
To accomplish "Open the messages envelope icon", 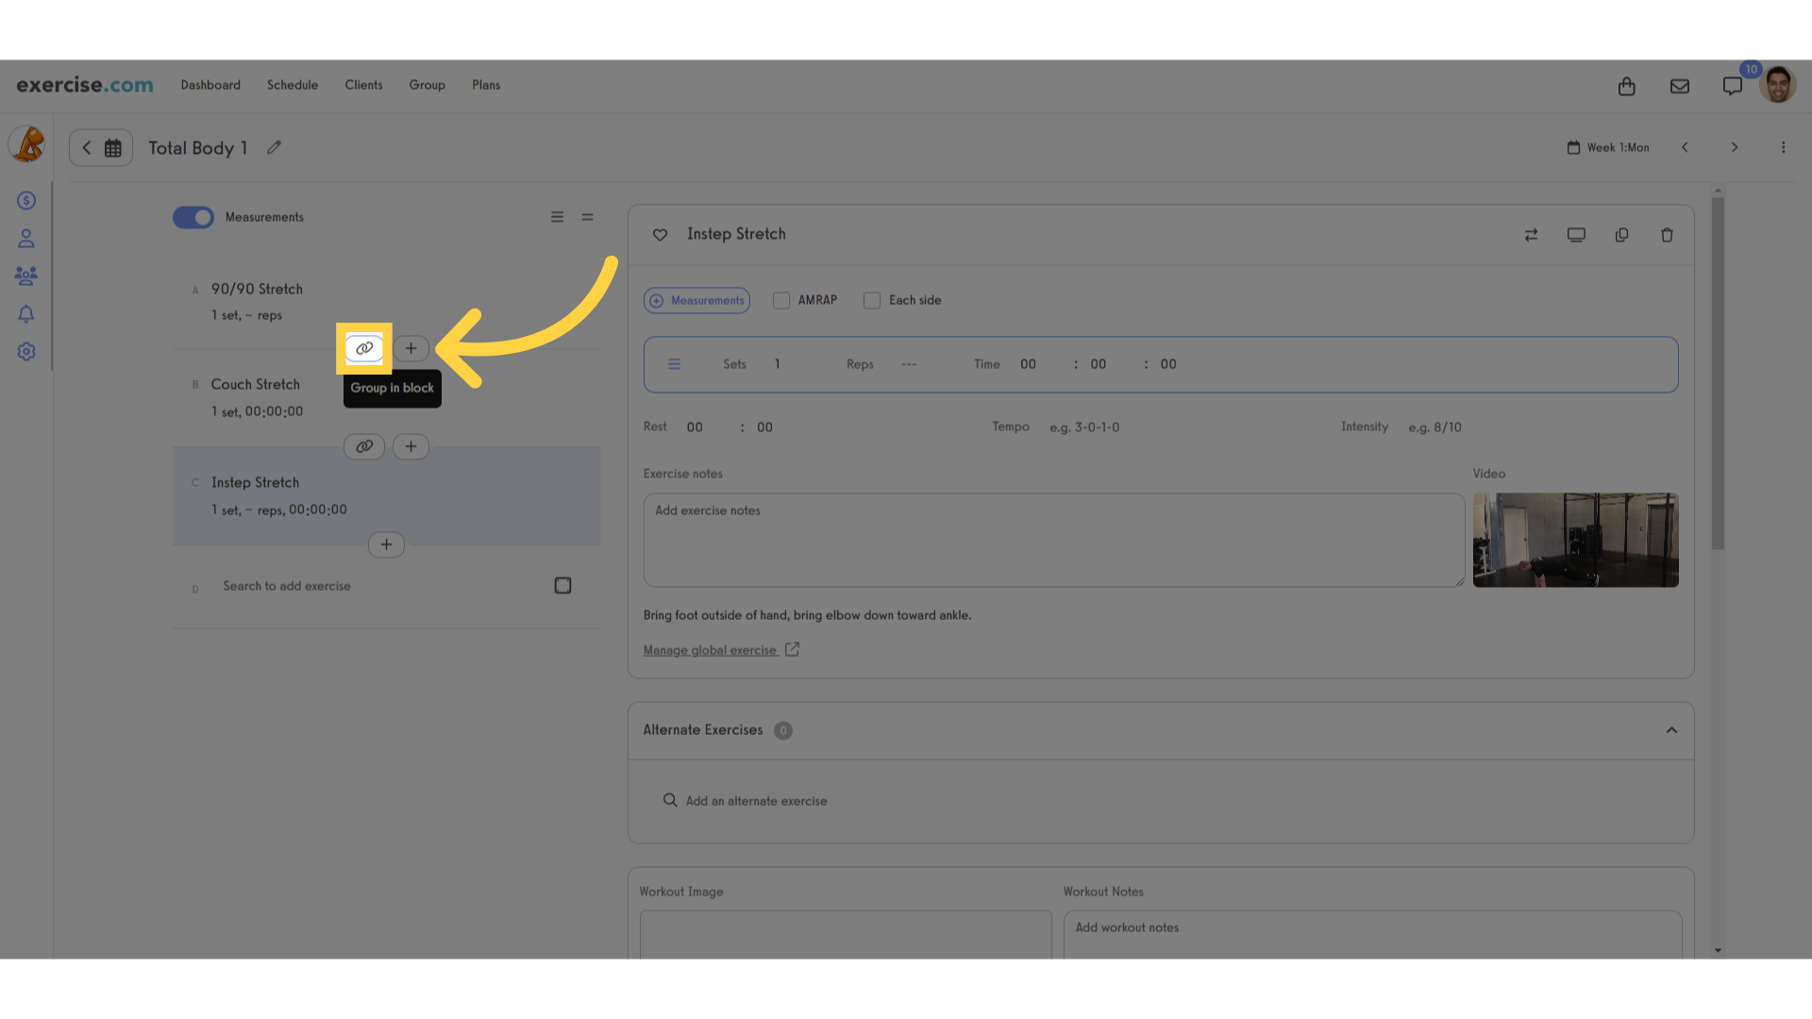I will point(1679,85).
